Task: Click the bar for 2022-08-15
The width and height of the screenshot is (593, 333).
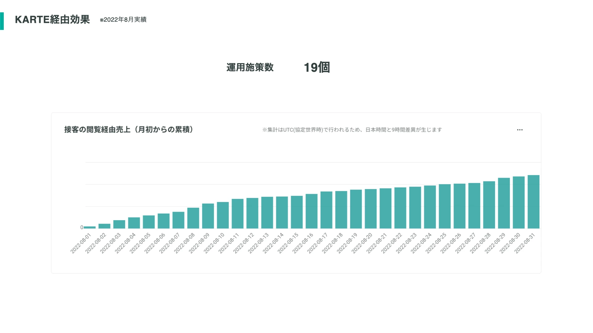Action: coord(296,212)
